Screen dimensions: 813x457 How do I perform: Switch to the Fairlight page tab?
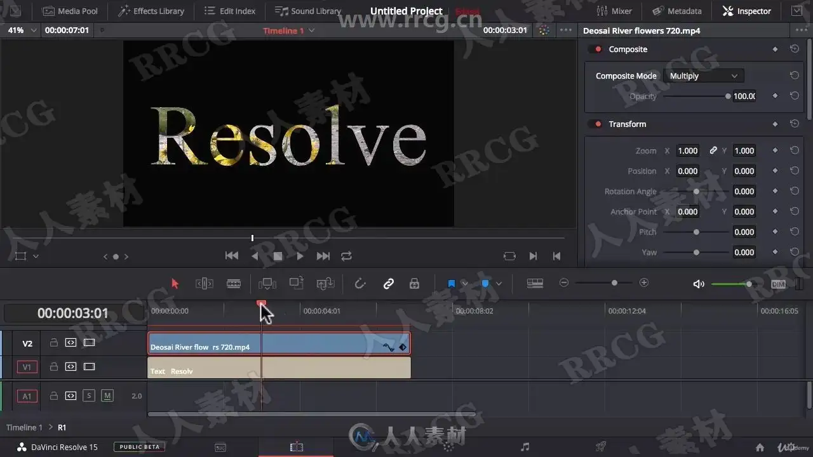point(525,447)
